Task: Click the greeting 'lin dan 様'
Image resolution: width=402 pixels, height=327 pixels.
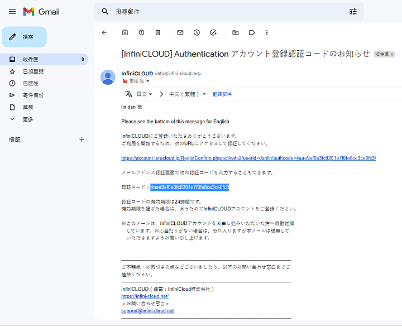Action: [132, 107]
